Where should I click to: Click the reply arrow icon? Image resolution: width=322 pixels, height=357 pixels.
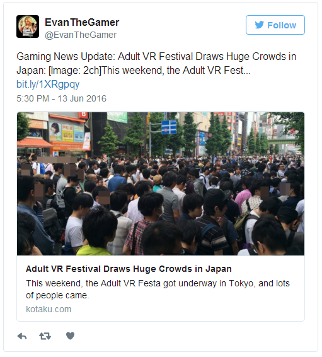[x=22, y=336]
